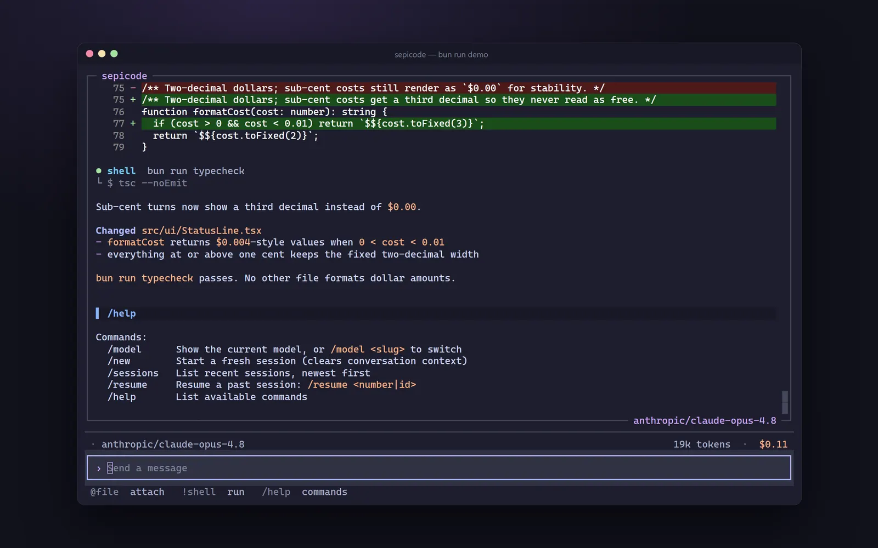The image size is (878, 548).
Task: Click the prompt chevron in the message box
Action: [99, 469]
